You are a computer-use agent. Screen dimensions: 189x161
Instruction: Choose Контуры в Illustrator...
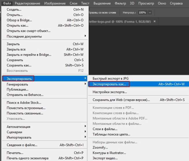click(139, 153)
